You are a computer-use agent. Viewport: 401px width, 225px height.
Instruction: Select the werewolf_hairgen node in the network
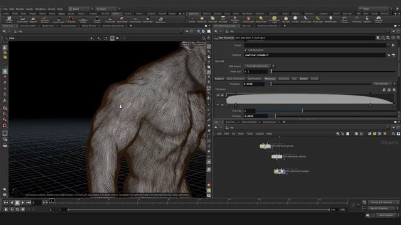[x=279, y=171]
